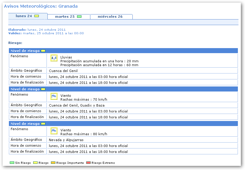Click the yellow swatch in third Nivel de riesgo header
Image resolution: width=245 pixels, height=170 pixels.
coord(43,124)
